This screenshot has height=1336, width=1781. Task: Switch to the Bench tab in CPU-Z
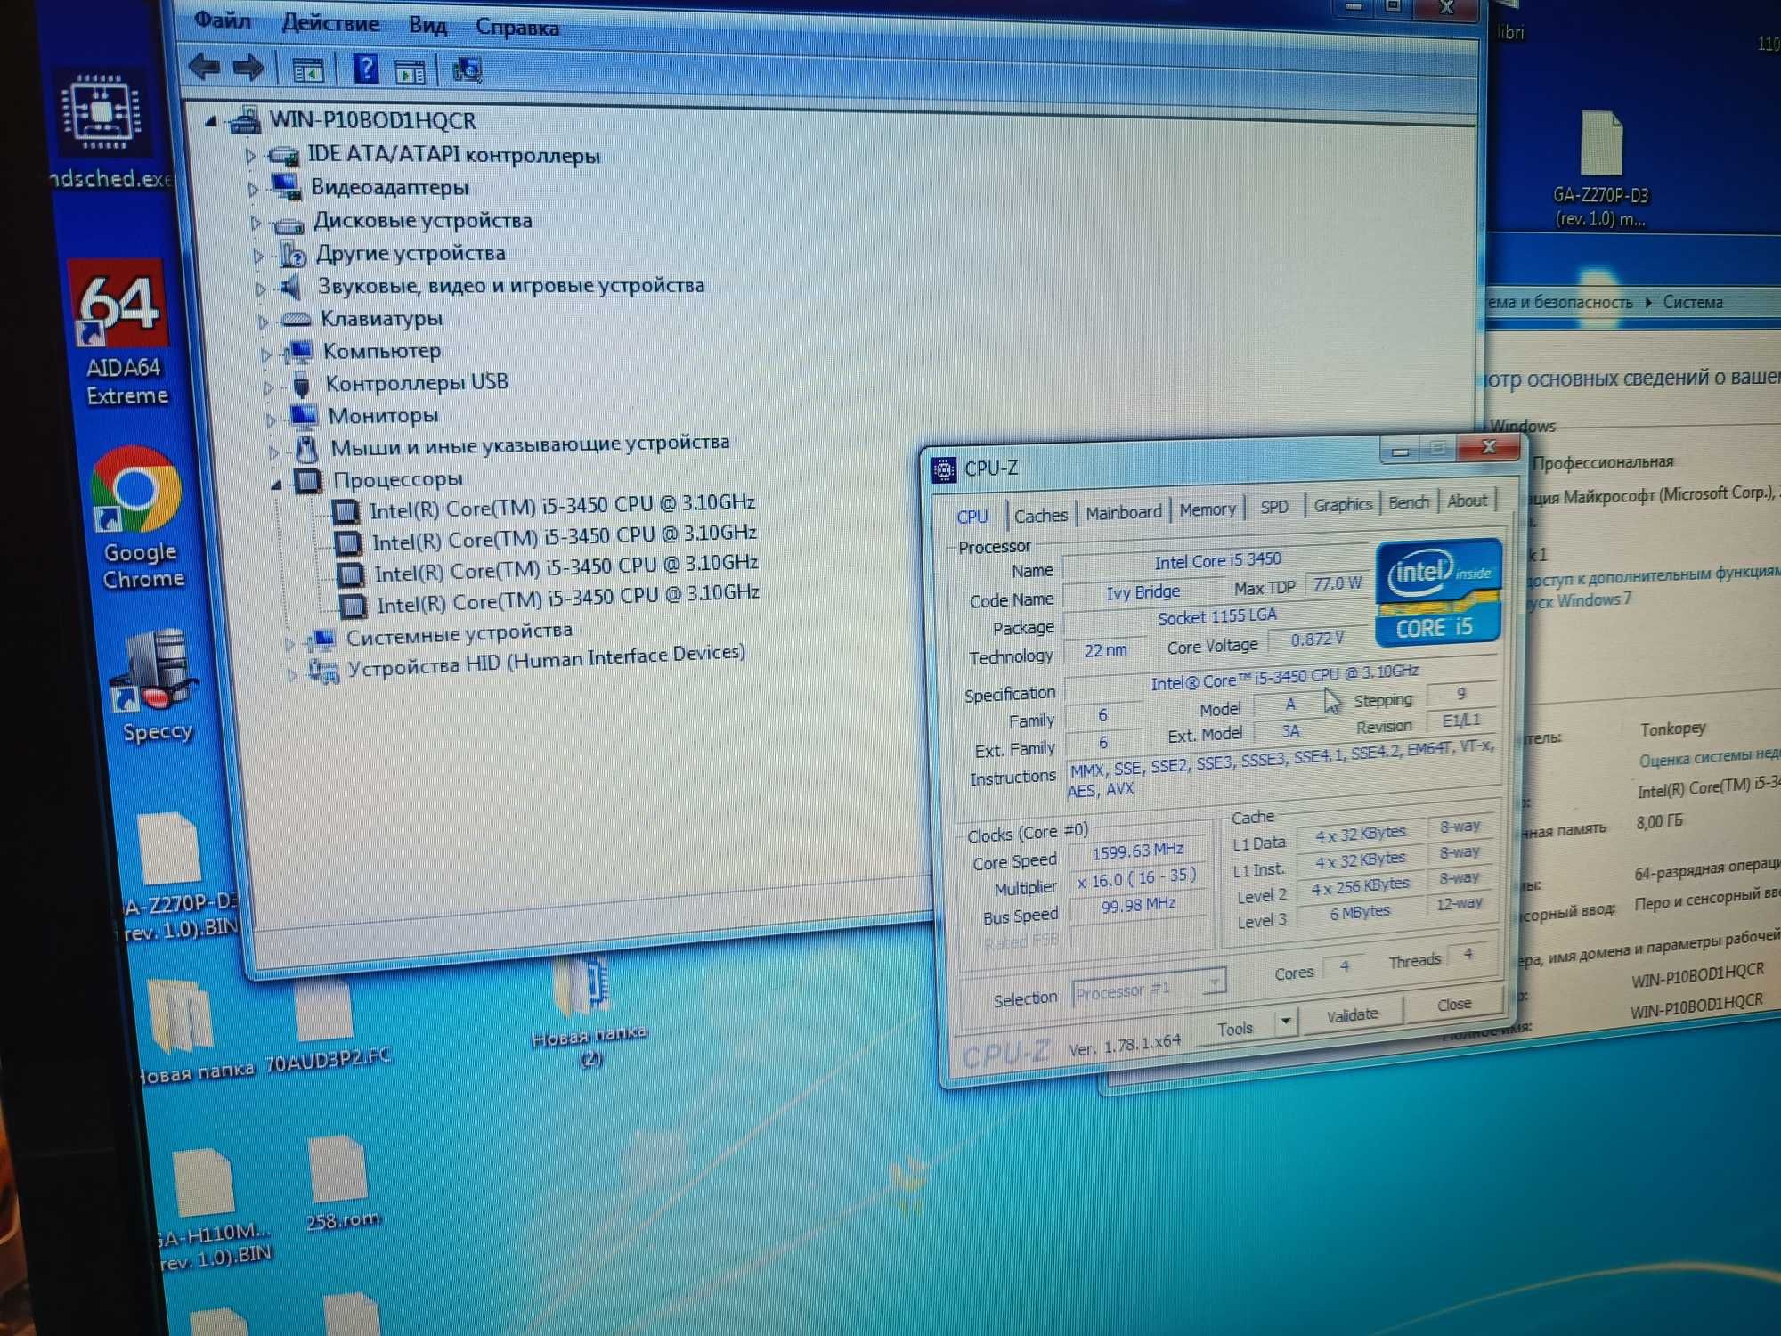click(1409, 502)
